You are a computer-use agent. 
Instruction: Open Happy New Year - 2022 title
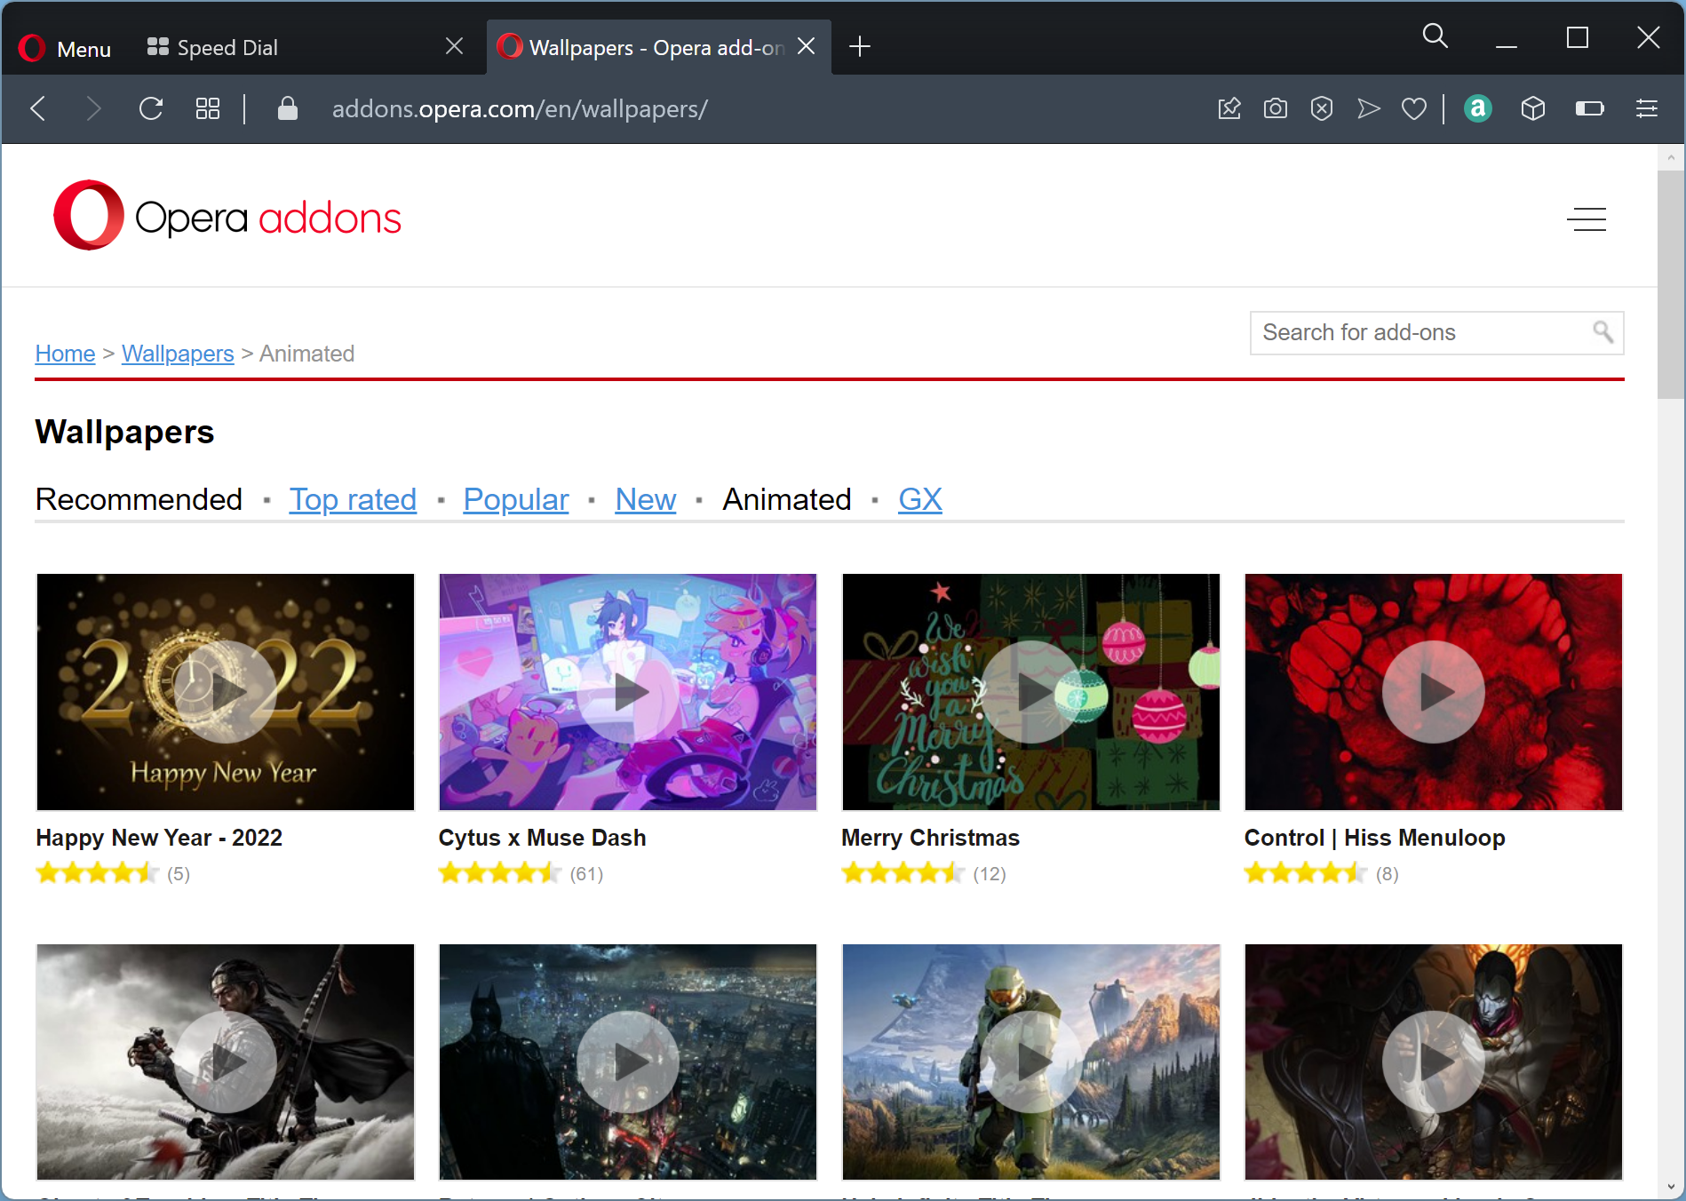159,838
